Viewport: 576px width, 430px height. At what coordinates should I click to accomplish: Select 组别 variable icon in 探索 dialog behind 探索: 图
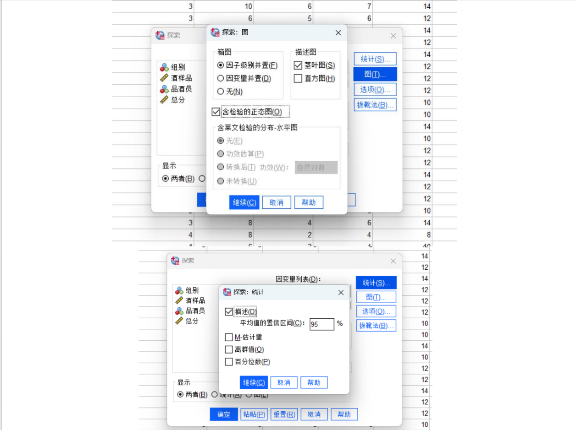tap(164, 67)
